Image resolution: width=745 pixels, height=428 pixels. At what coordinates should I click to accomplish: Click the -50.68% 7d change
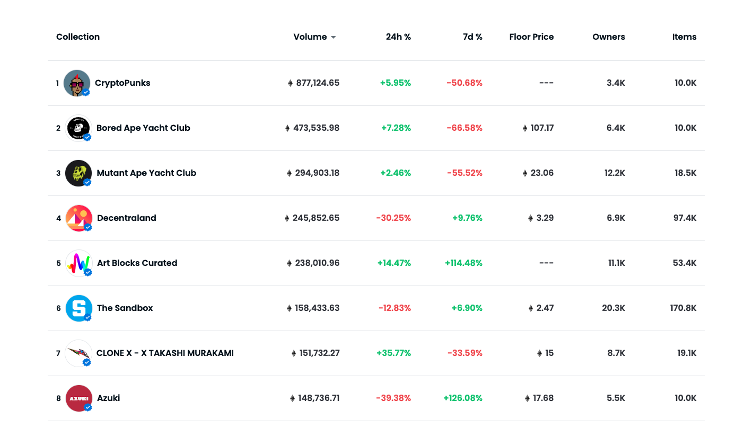[x=464, y=83]
